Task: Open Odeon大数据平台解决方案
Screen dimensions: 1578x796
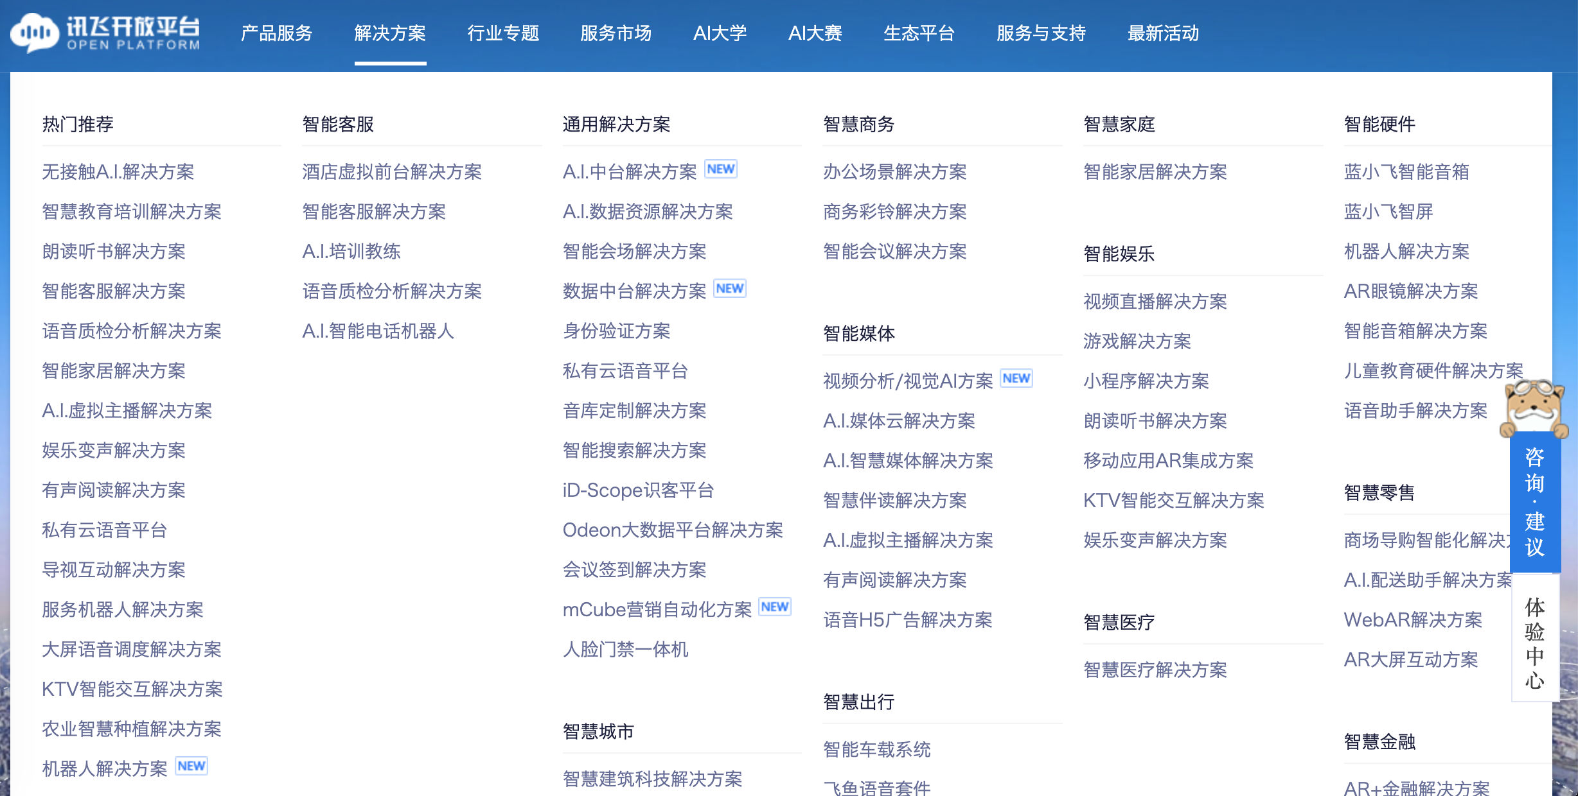Action: 673,530
